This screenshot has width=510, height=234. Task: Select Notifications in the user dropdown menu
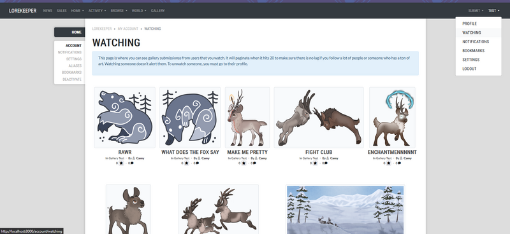(x=479, y=42)
